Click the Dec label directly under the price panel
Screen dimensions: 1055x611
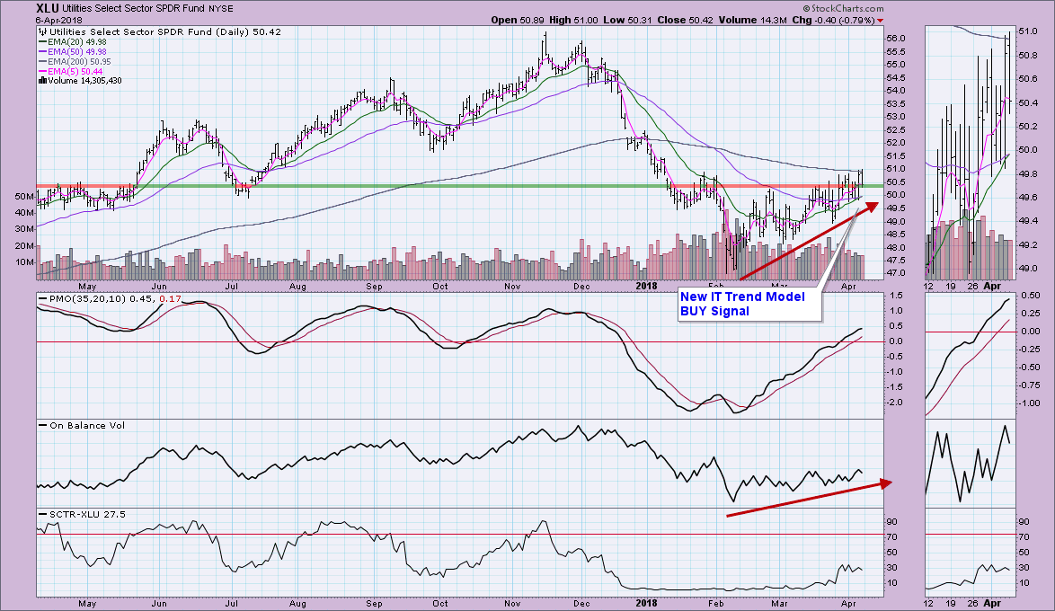[581, 287]
